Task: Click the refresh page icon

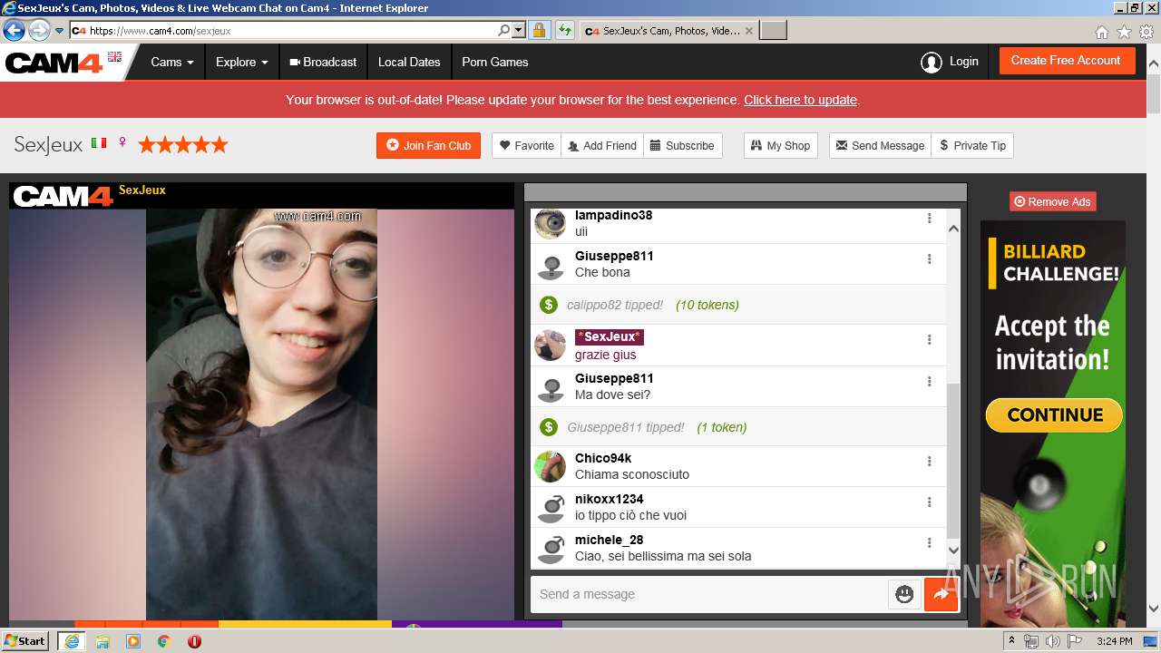Action: point(565,30)
